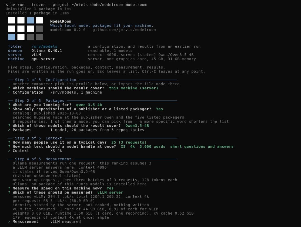Click the 'revision unknown (not stated)' line

point(47,176)
